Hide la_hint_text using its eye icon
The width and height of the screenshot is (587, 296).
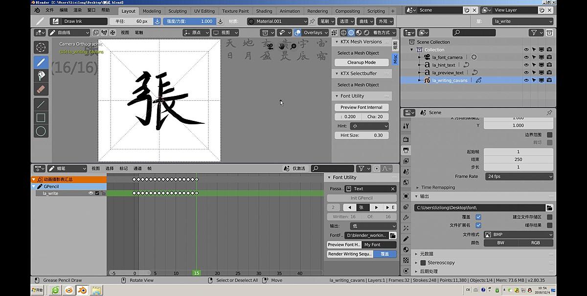point(526,65)
